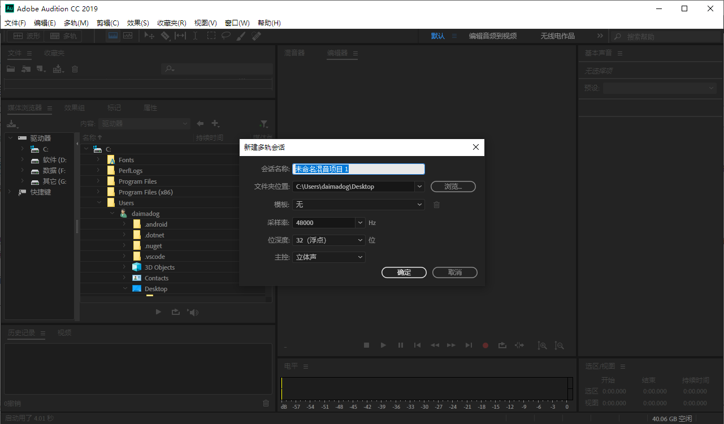The height and width of the screenshot is (424, 724).
Task: Select the Time Selection tool
Action: coord(196,36)
